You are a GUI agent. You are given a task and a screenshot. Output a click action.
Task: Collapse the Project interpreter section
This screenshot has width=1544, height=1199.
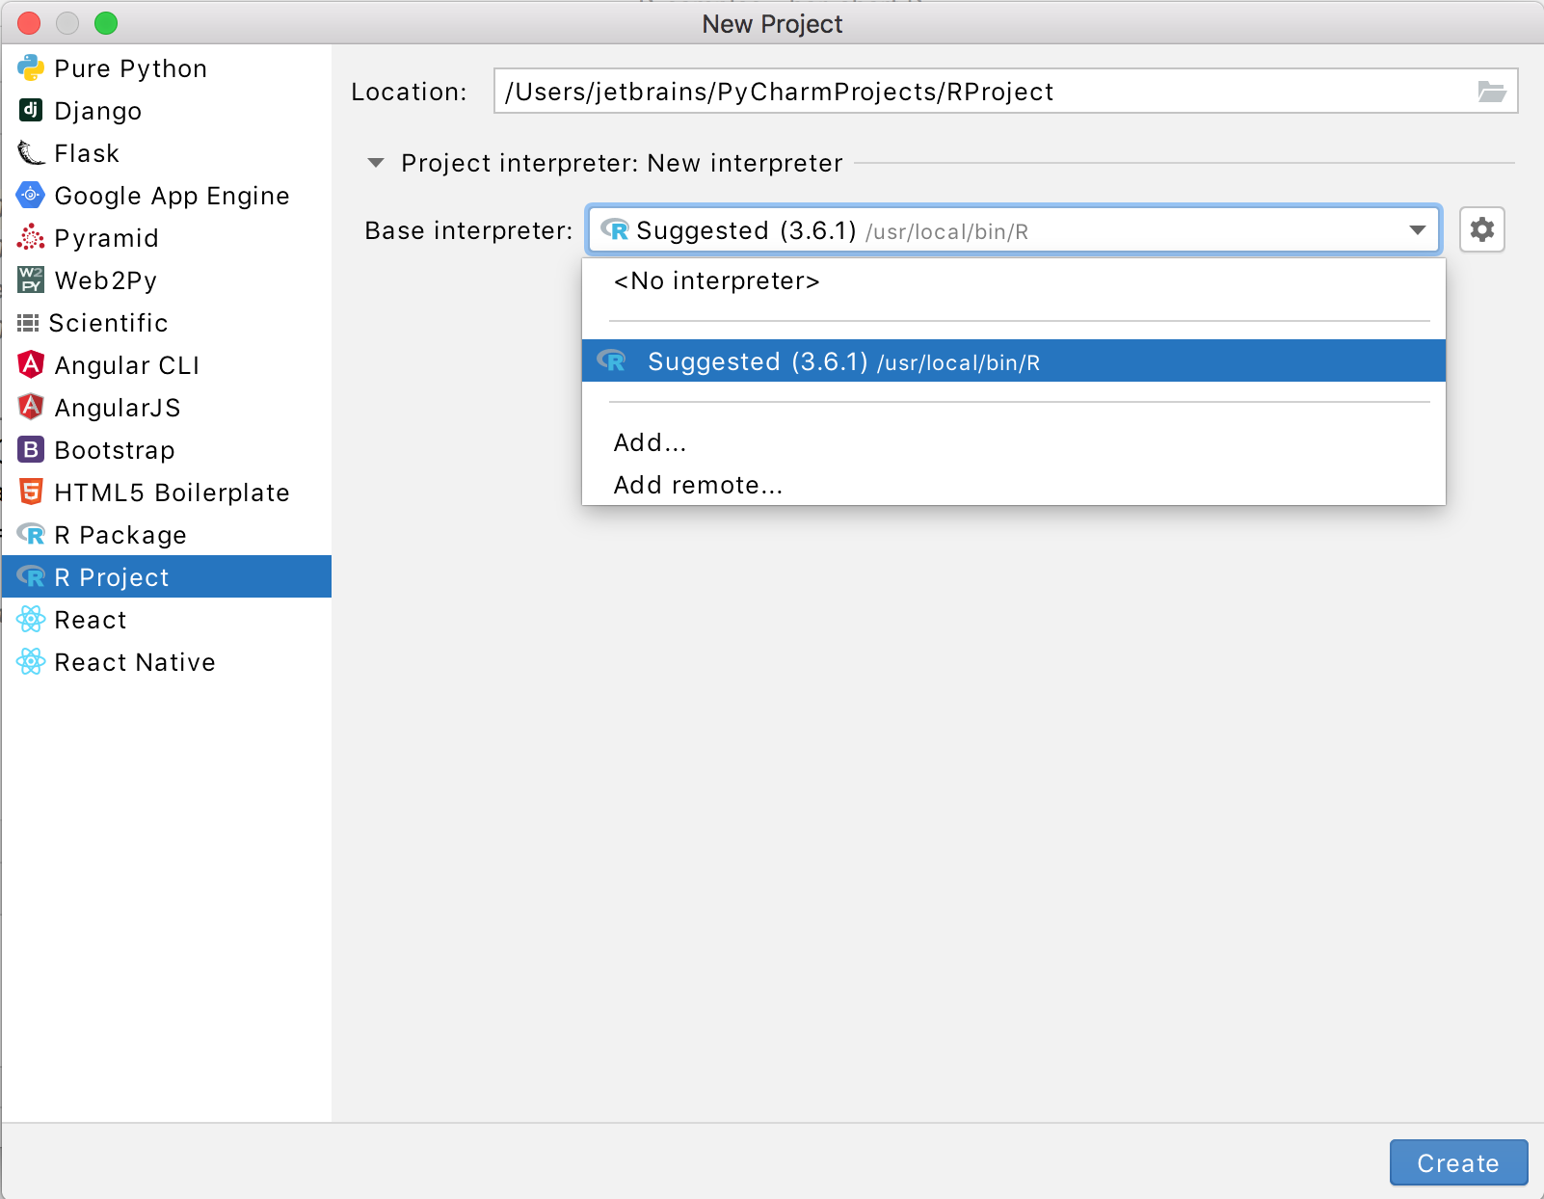point(375,163)
